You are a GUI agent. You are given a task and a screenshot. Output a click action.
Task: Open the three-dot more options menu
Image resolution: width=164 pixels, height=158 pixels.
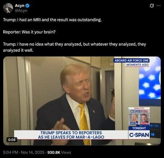159,6
